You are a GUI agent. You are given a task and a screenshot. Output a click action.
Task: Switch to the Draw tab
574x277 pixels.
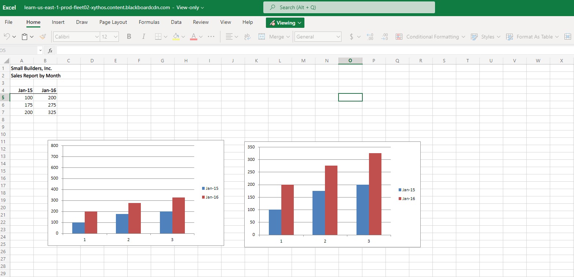pos(82,22)
